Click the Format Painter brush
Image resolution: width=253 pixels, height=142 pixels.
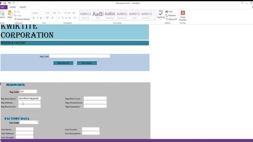(22, 19)
